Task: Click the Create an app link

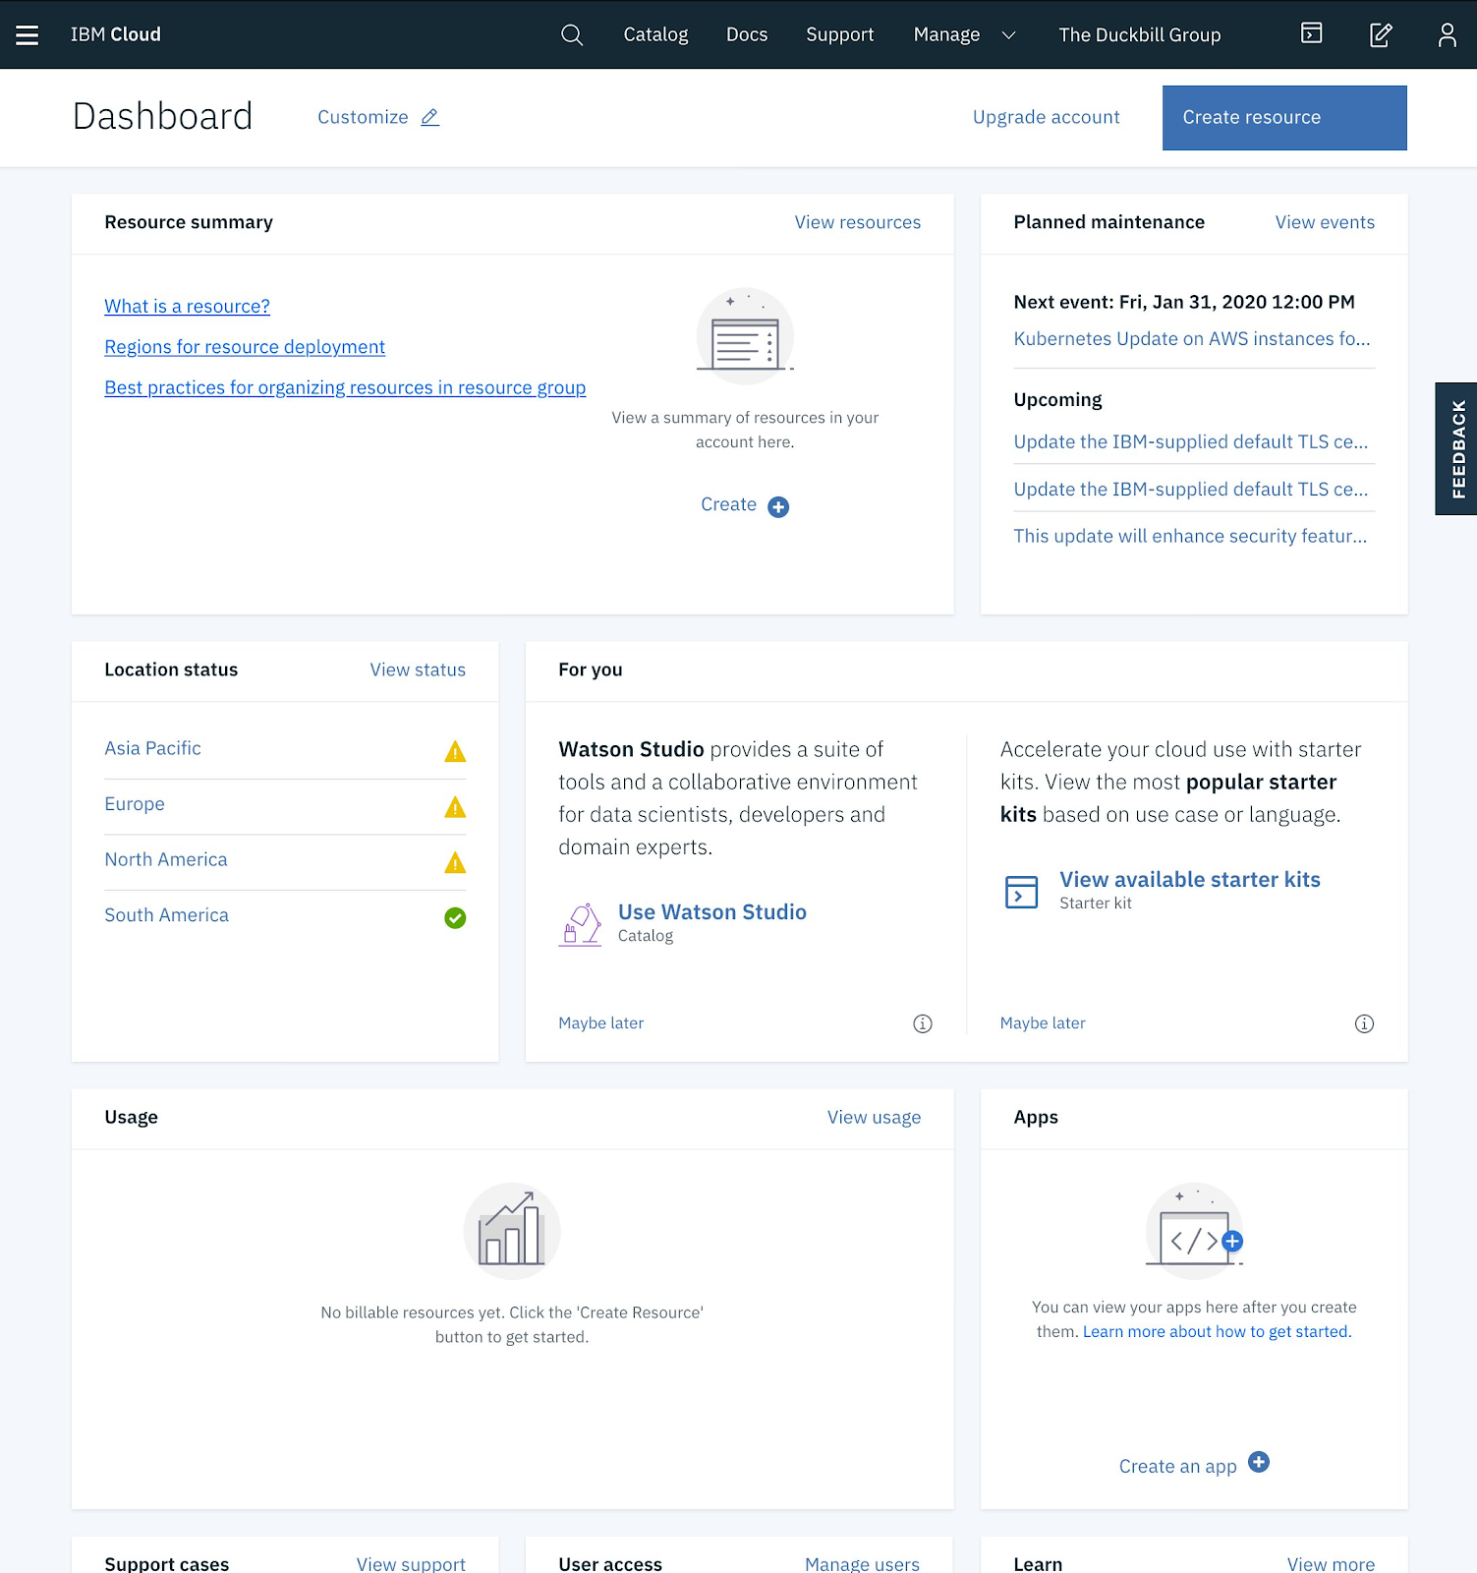Action: coord(1178,1467)
